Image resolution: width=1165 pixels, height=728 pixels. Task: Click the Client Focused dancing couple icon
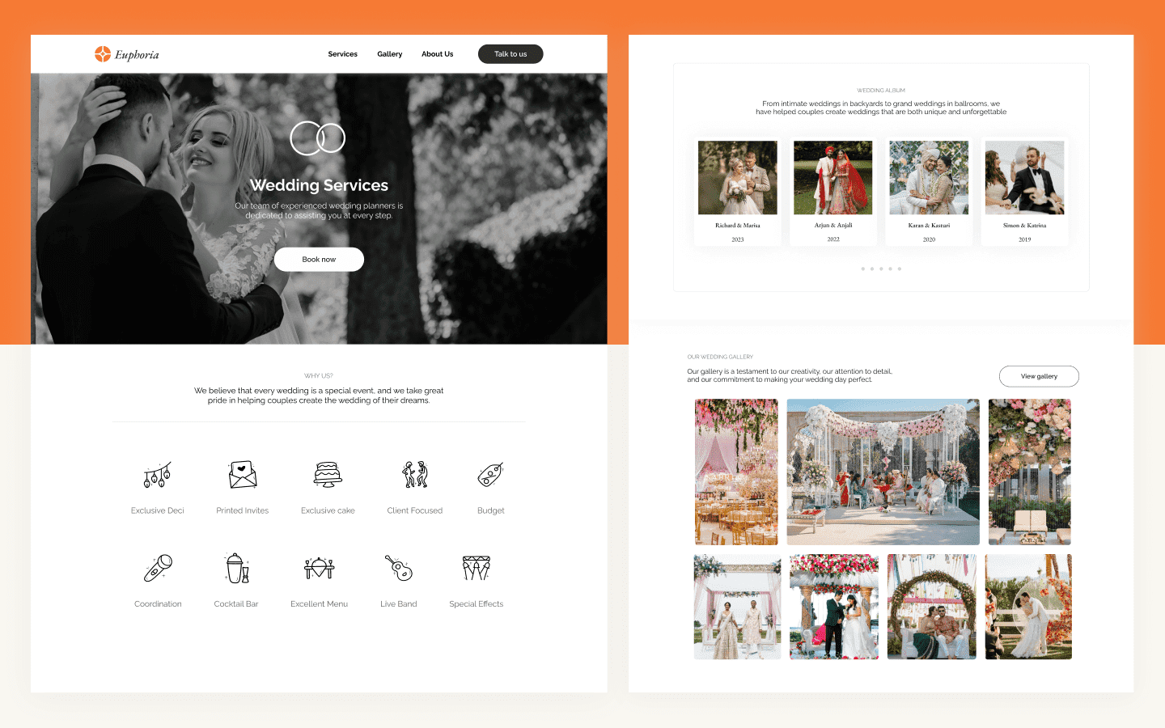pyautogui.click(x=414, y=474)
